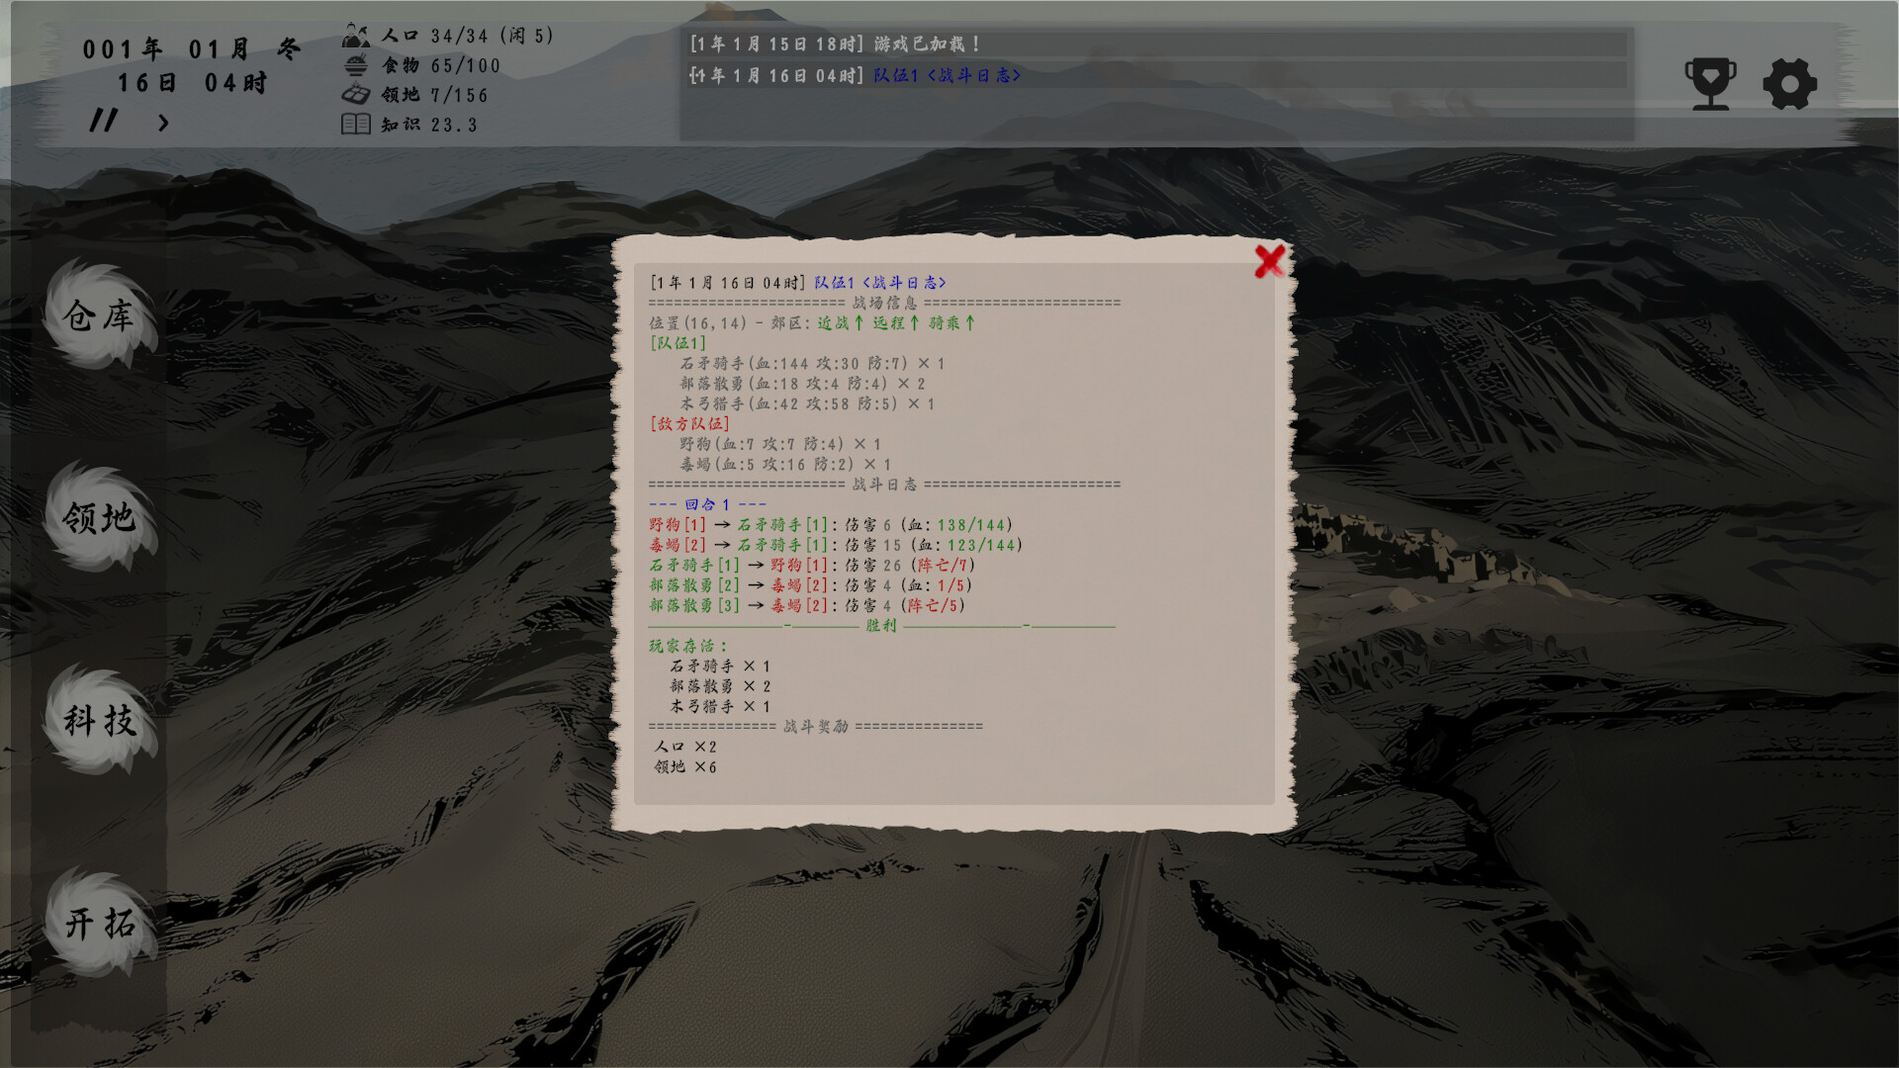Click the population (人口) icon

(x=355, y=37)
